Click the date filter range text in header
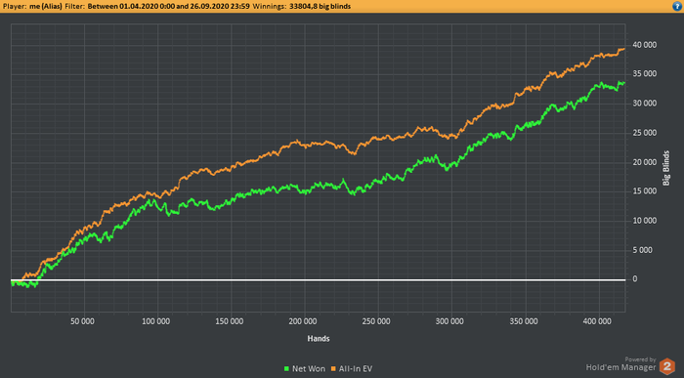The image size is (684, 378). [168, 6]
